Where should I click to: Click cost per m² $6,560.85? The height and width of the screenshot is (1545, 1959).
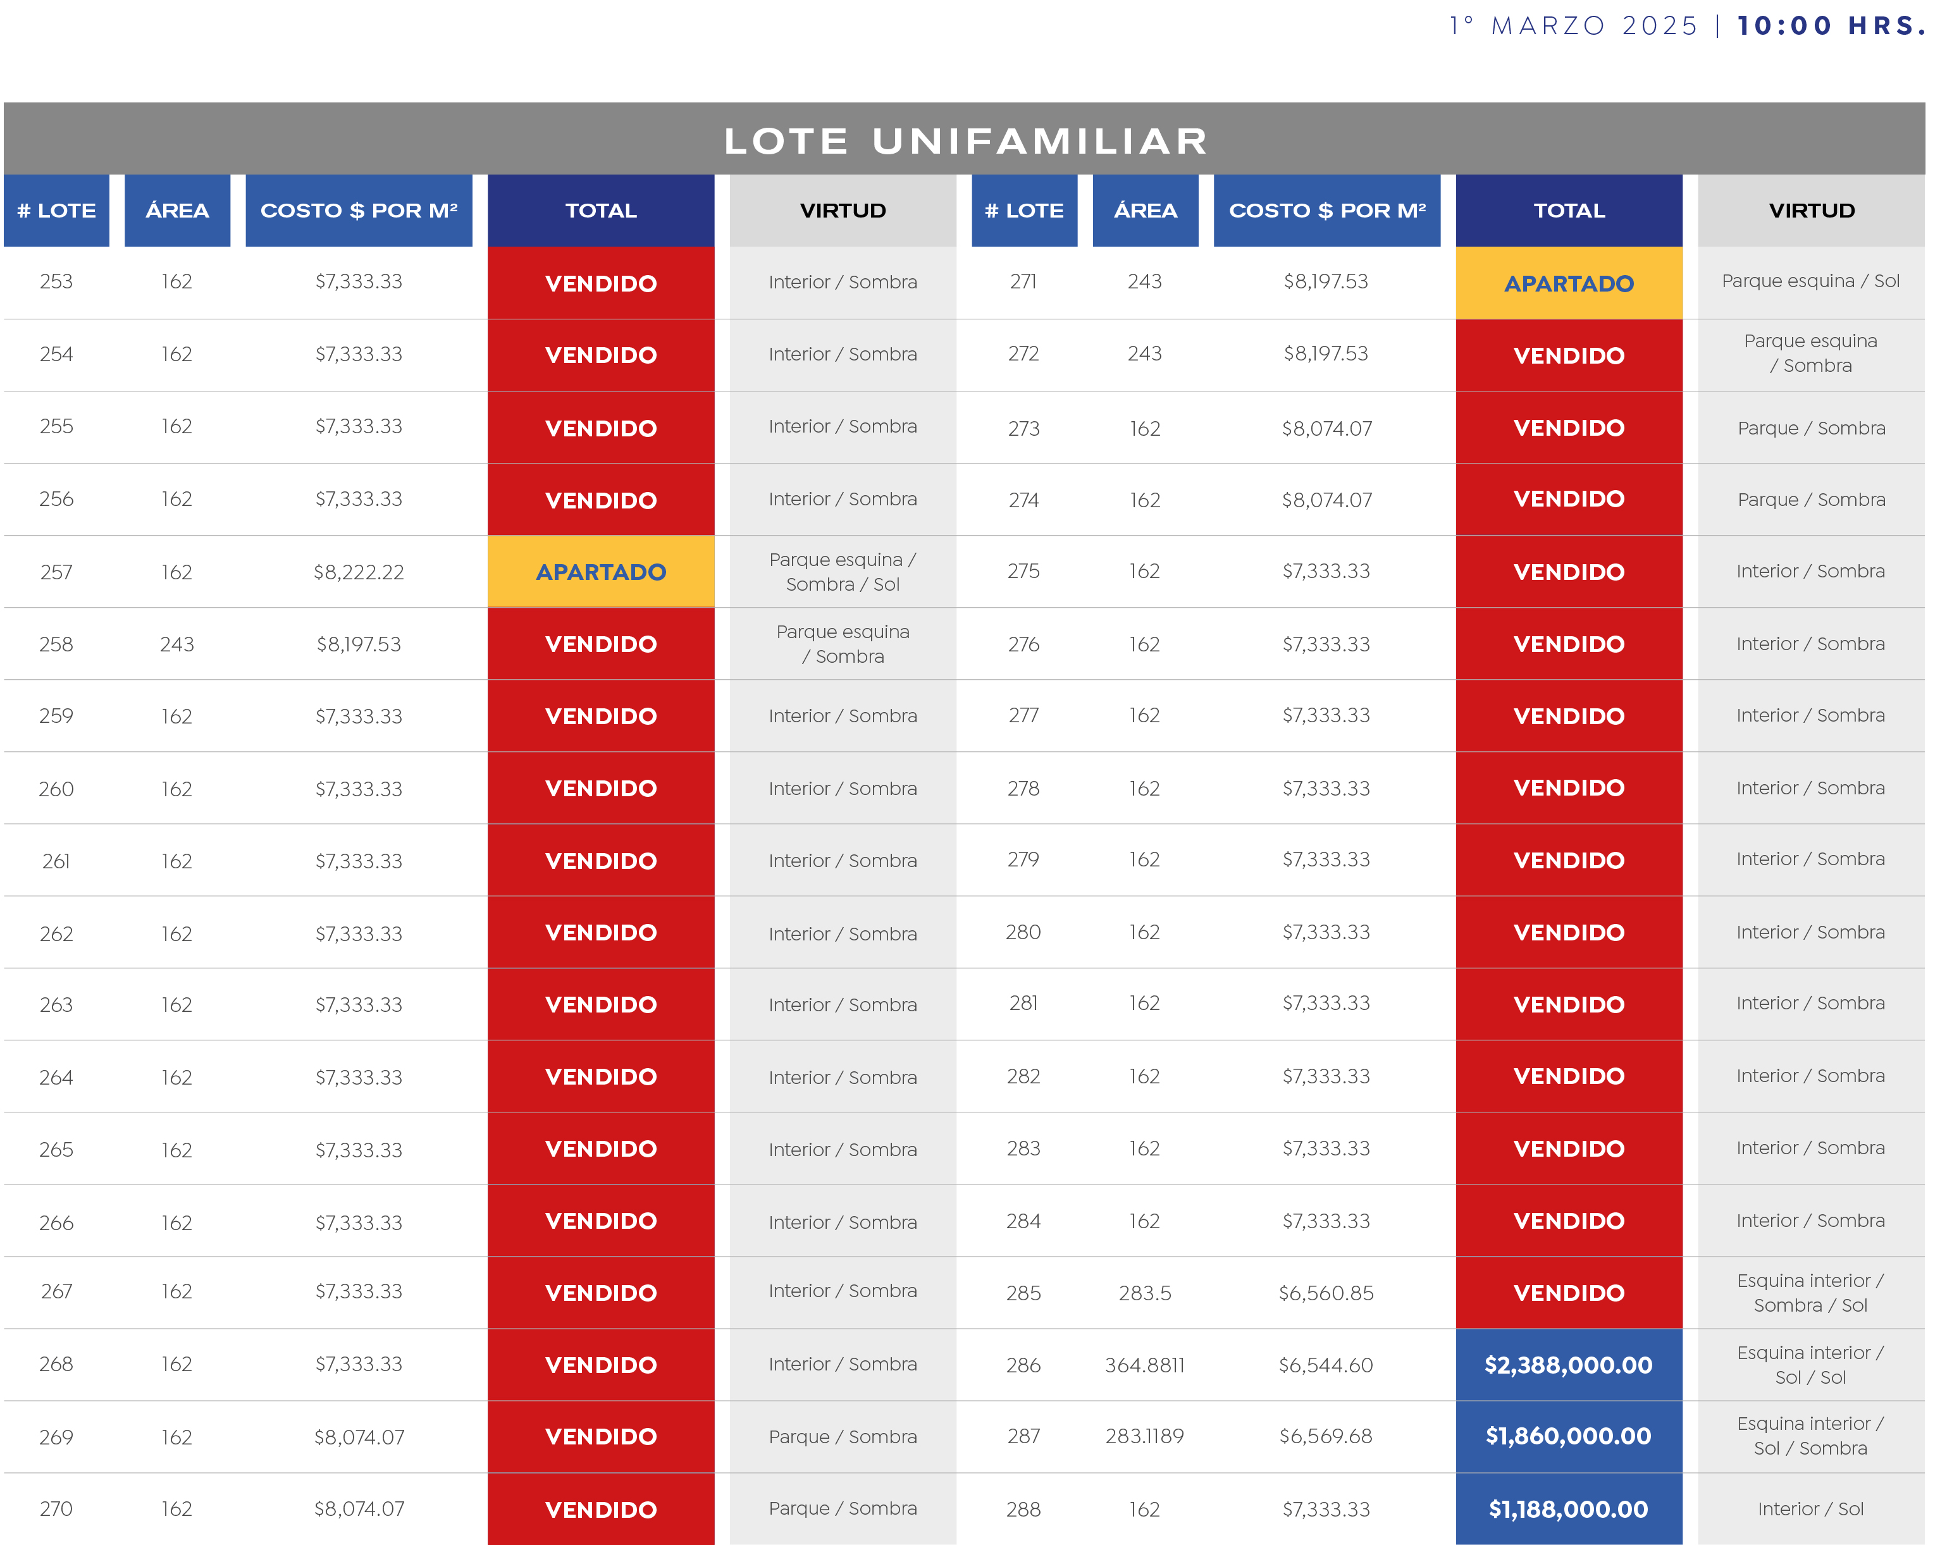(1326, 1293)
